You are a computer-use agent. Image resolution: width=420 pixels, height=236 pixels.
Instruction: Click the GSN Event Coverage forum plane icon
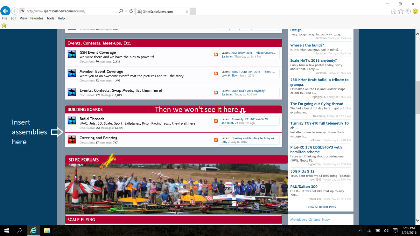72,54
